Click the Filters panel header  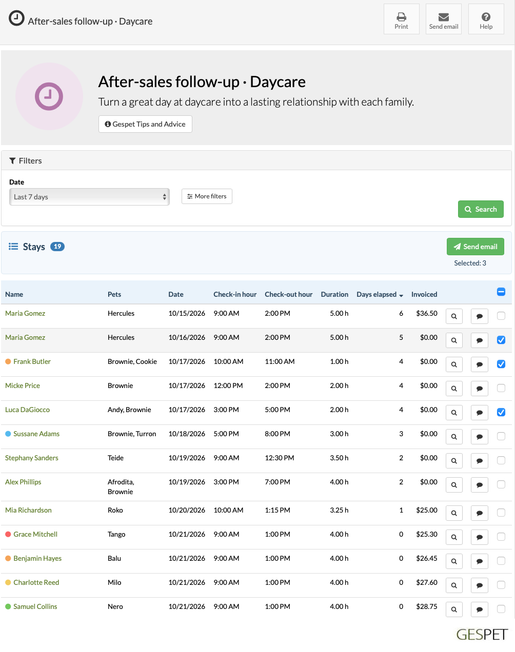tap(256, 160)
